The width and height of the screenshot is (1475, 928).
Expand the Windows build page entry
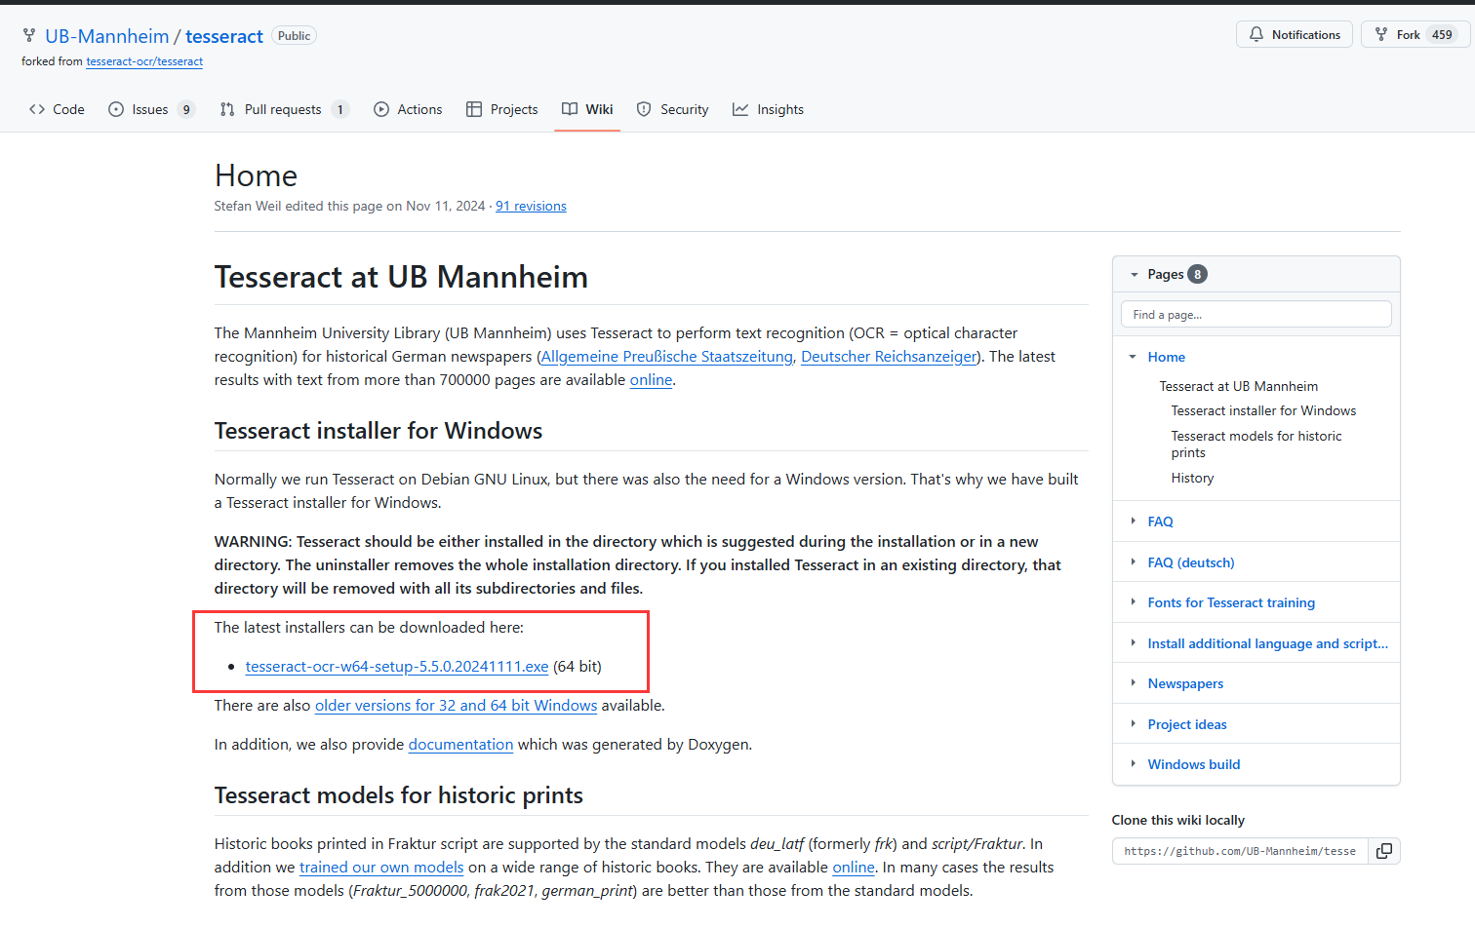(x=1133, y=764)
